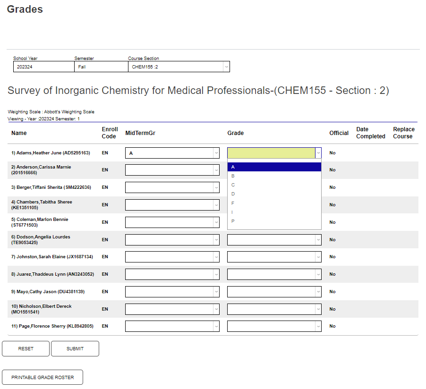The image size is (426, 389).
Task: Expand the Grade dropdown for Florence Page
Action: point(317,326)
